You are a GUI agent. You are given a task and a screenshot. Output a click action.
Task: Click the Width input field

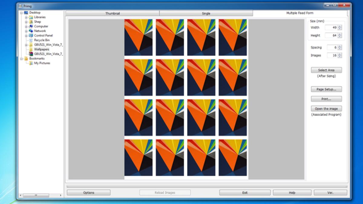coord(331,28)
